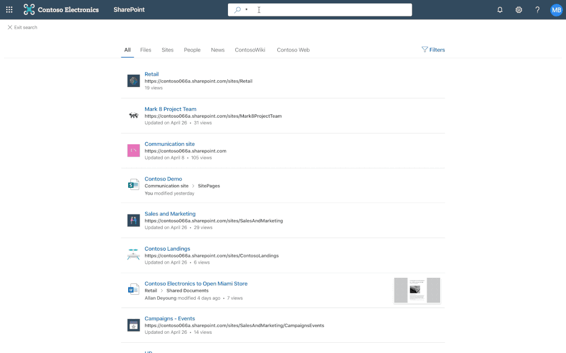Screen dimensions: 566x353
Task: Switch to the Sites tab
Action: (167, 50)
